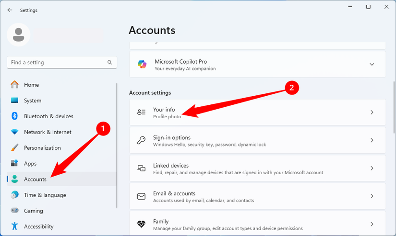396x236 pixels.
Task: Click the Bluetooth icon in sidebar
Action: coord(15,116)
